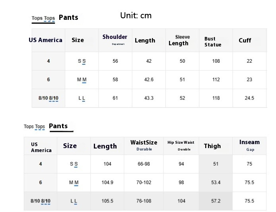Screen dimensions: 276x212
Task: Click the Bust Statue column header
Action: point(213,42)
